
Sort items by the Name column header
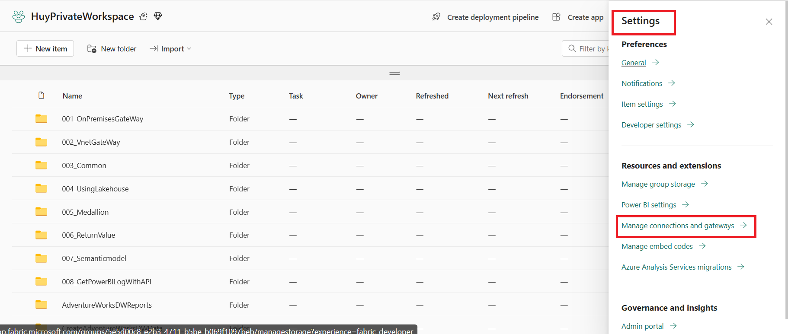tap(72, 96)
